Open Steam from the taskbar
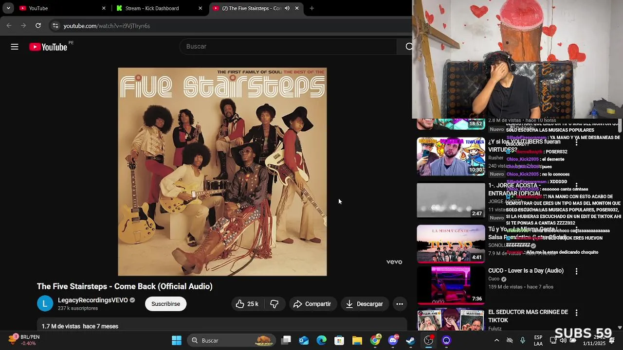The image size is (623, 350). pos(411,340)
